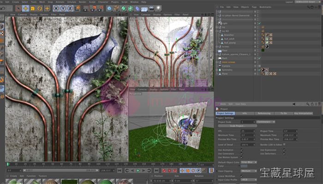Click the Light bulb icon
The width and height of the screenshot is (323, 184).
(158, 8)
